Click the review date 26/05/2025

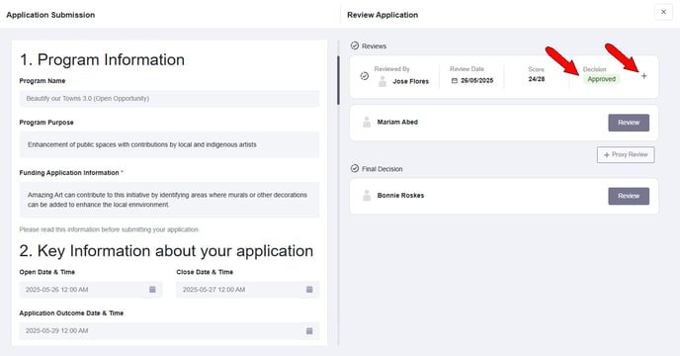476,81
